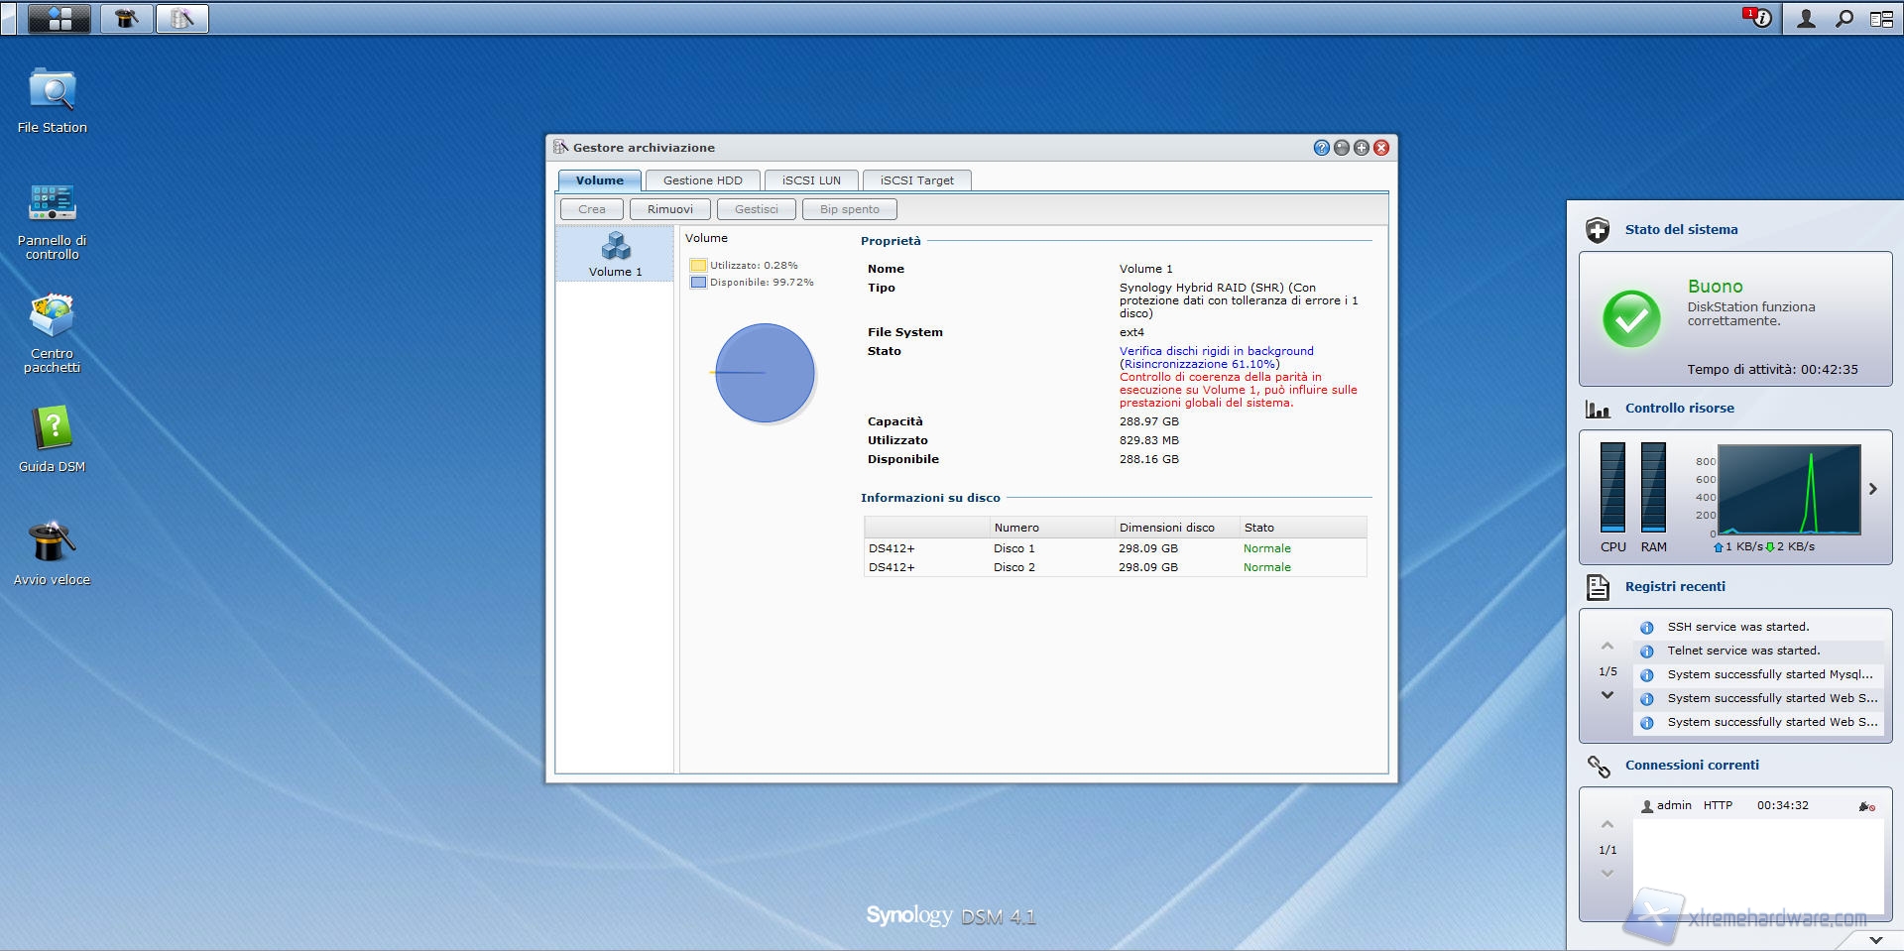Expand resource monitor with right arrow

[x=1873, y=489]
